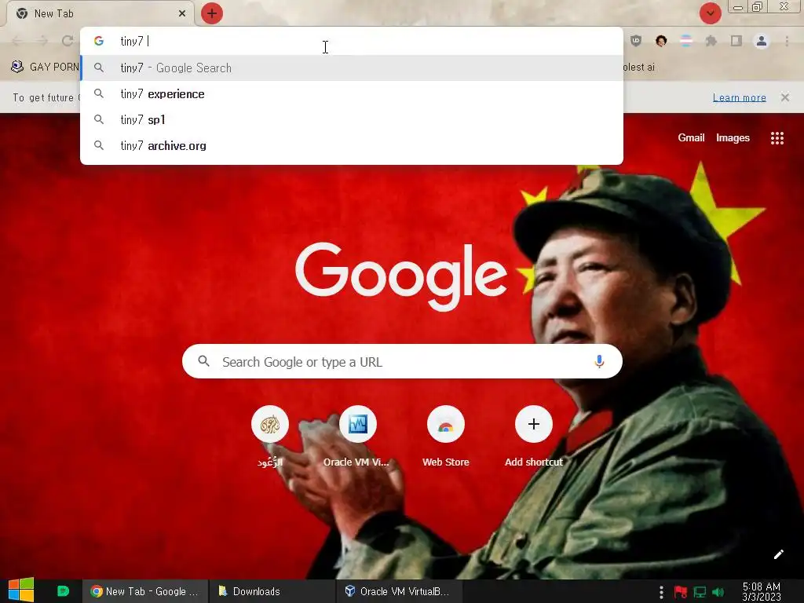This screenshot has height=603, width=804.
Task: Click the Add shortcut button
Action: (x=534, y=437)
